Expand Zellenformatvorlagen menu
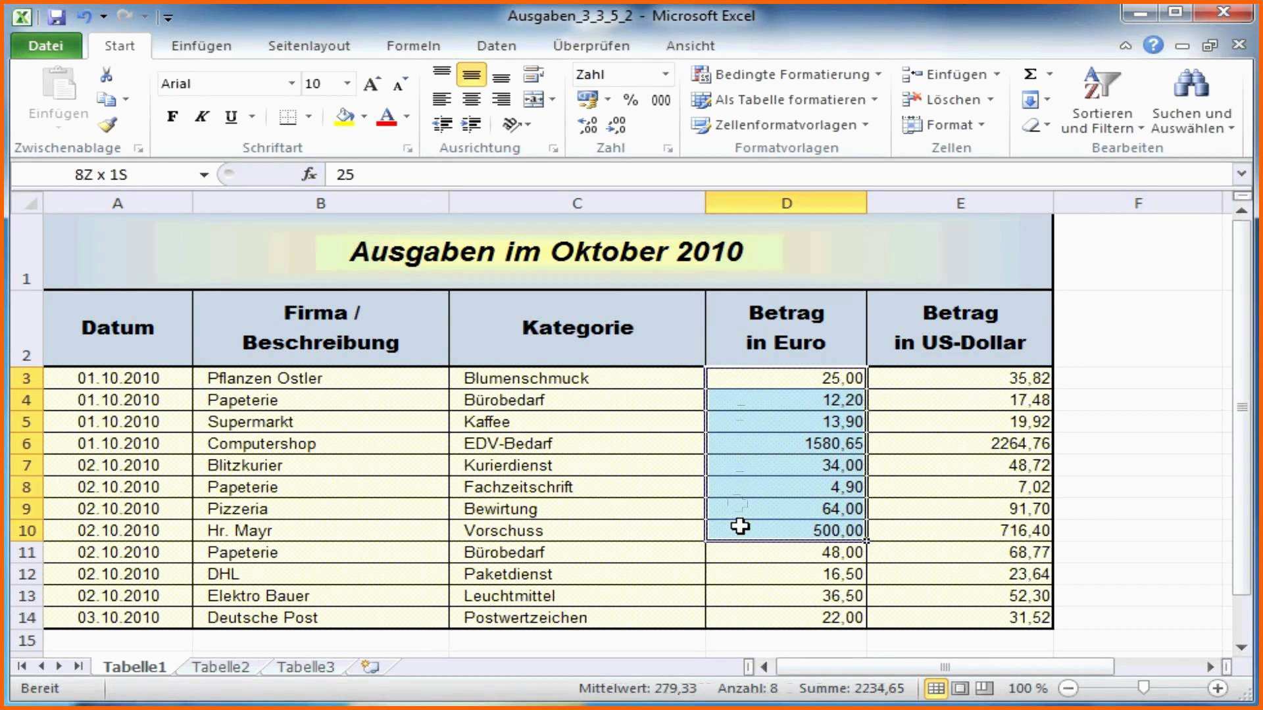Image resolution: width=1263 pixels, height=710 pixels. (780, 125)
